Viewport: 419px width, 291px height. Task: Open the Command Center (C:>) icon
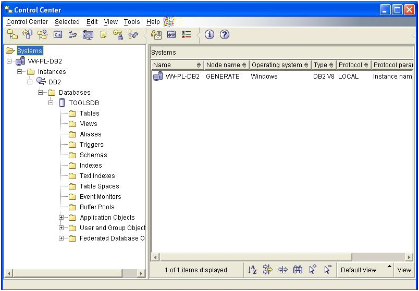[58, 34]
